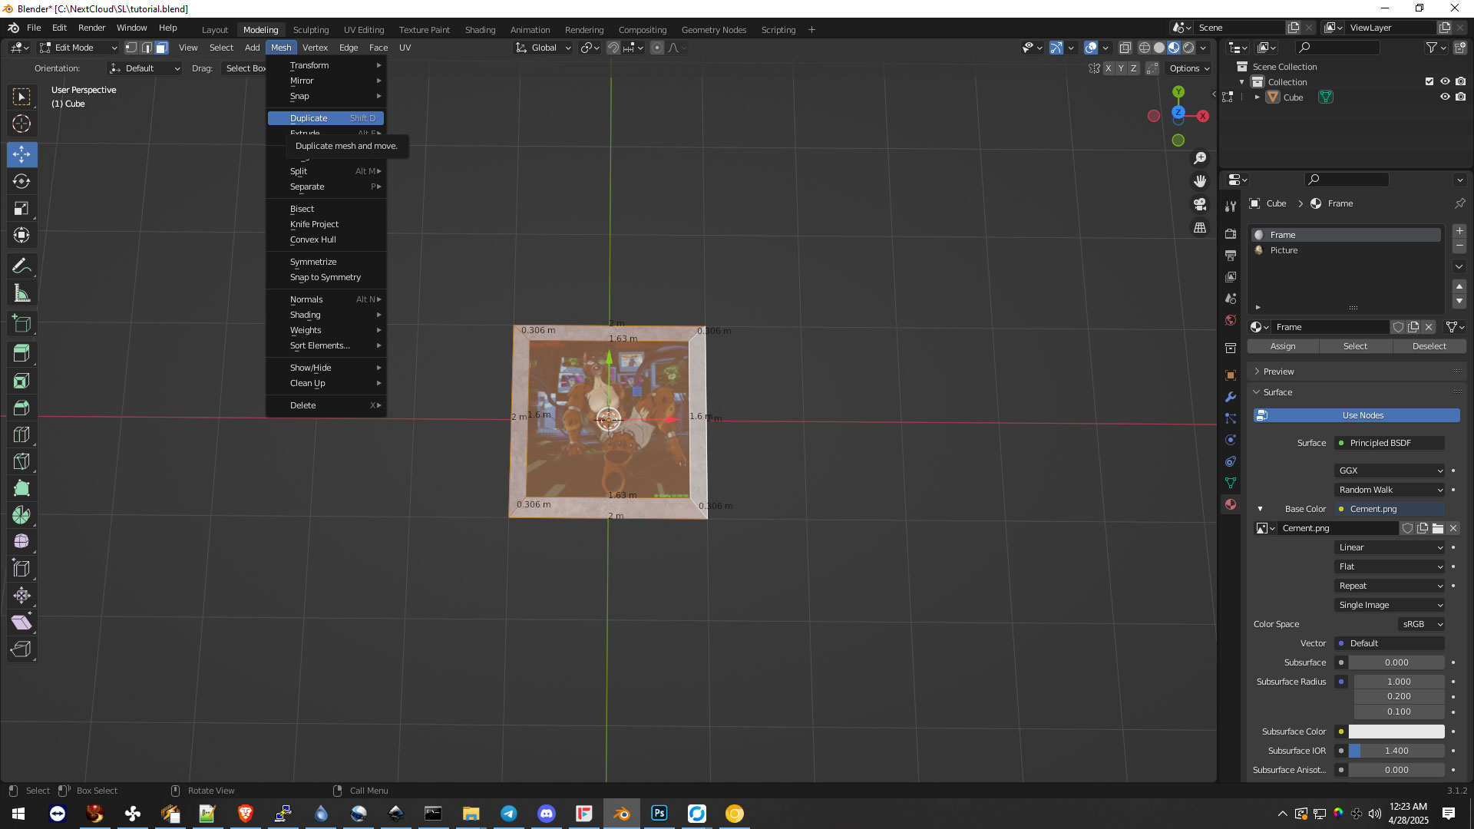This screenshot has height=829, width=1474.
Task: Click the Deselect material button
Action: [1429, 346]
